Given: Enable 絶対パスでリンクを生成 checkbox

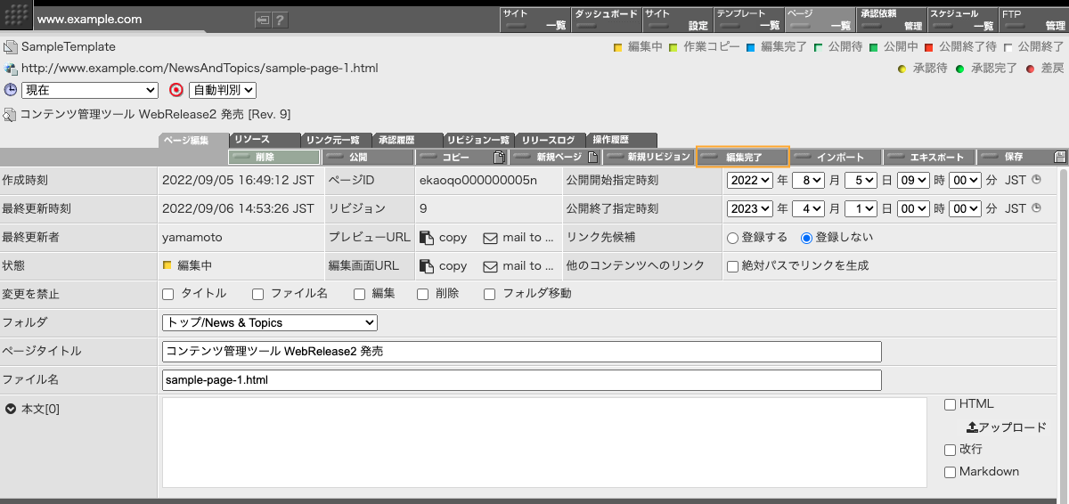Looking at the screenshot, I should 733,265.
